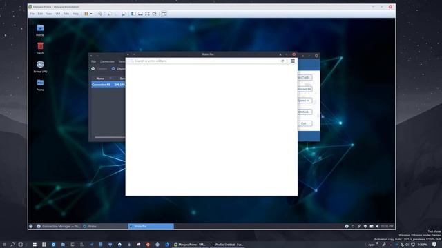
Task: Sort by the Name column header
Action: [100, 79]
